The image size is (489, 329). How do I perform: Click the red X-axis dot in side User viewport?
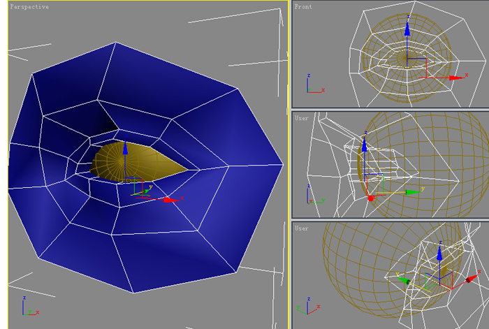click(x=370, y=198)
